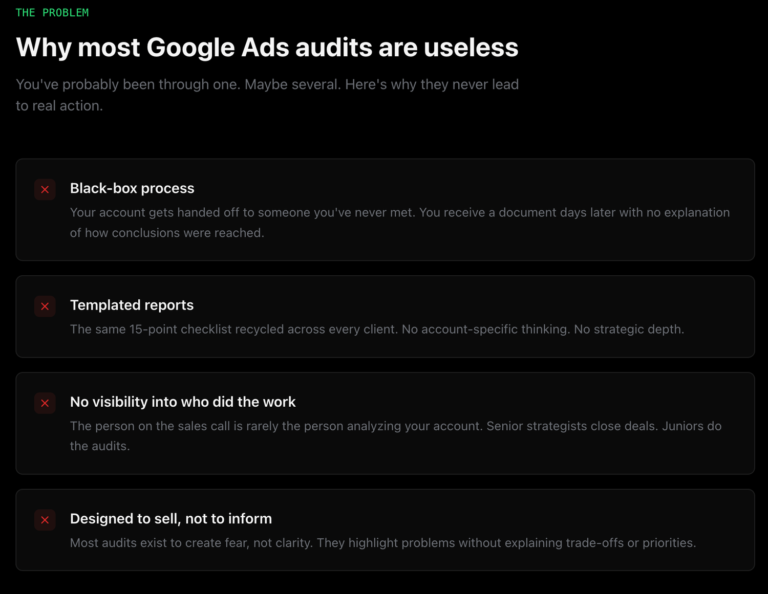Click the "Why most Google Ads audits are useless" headline
Screen dimensions: 768x594
pyautogui.click(x=267, y=48)
